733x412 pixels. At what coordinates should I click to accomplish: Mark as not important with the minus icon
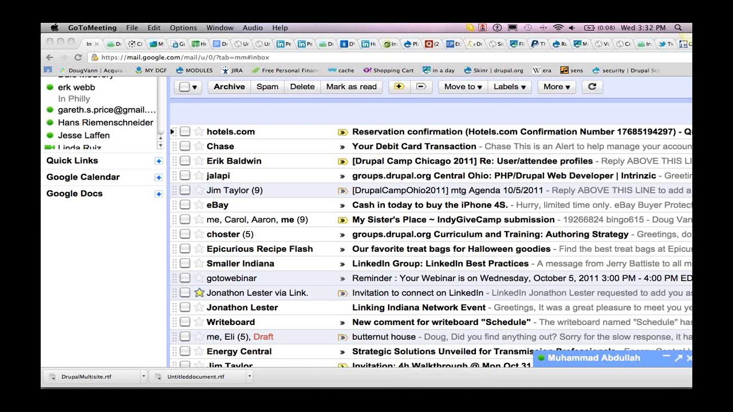(x=421, y=86)
